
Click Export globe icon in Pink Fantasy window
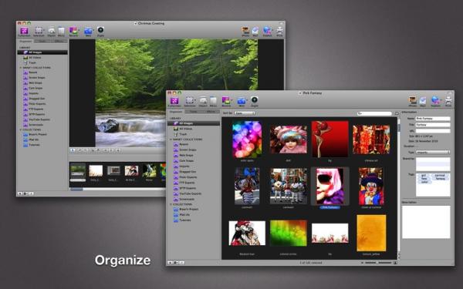[x=435, y=99]
